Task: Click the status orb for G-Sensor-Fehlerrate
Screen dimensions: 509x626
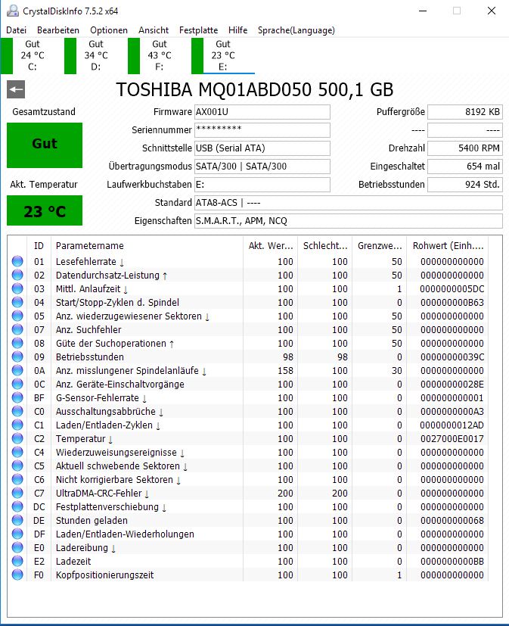Action: [x=17, y=397]
